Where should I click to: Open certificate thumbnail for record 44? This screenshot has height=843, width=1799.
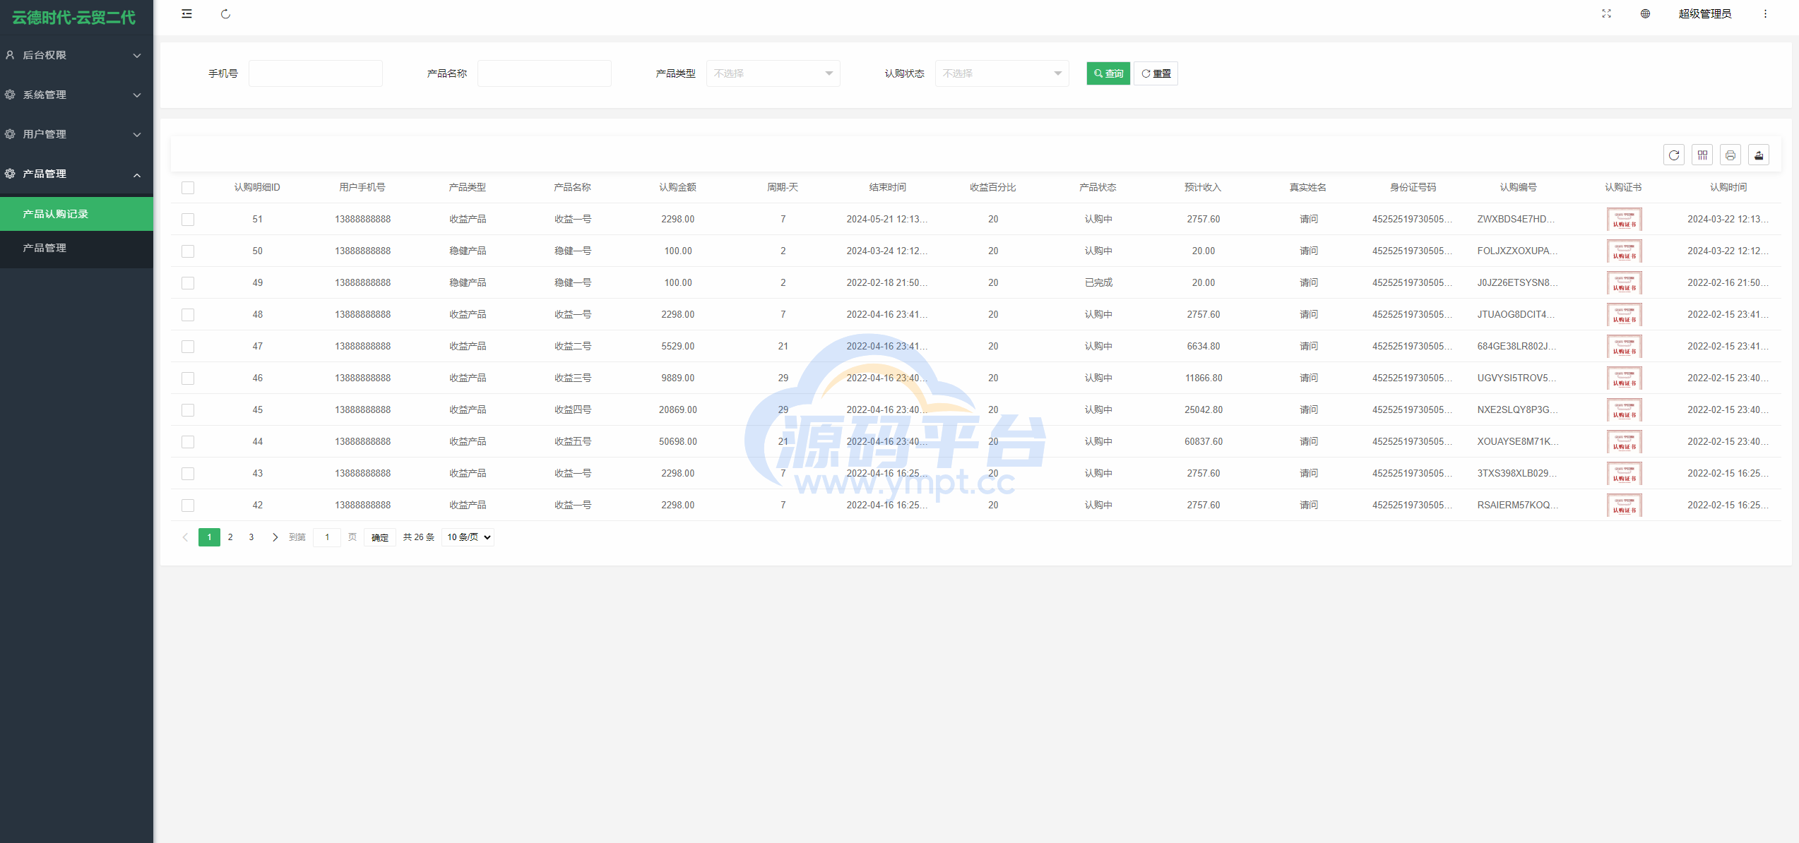click(x=1624, y=442)
